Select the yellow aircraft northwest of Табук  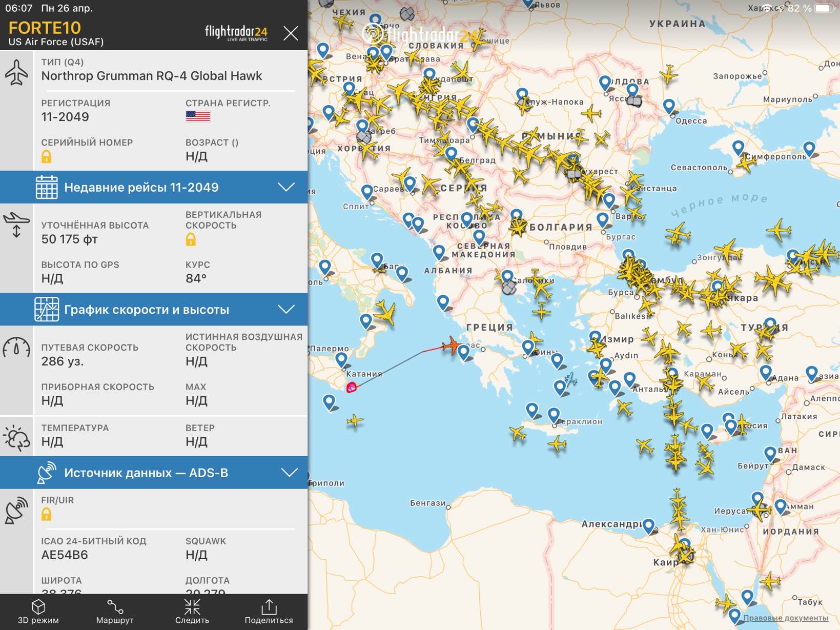pos(770,581)
